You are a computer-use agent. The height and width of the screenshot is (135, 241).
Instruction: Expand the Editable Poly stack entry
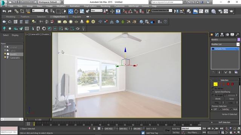click(213, 49)
